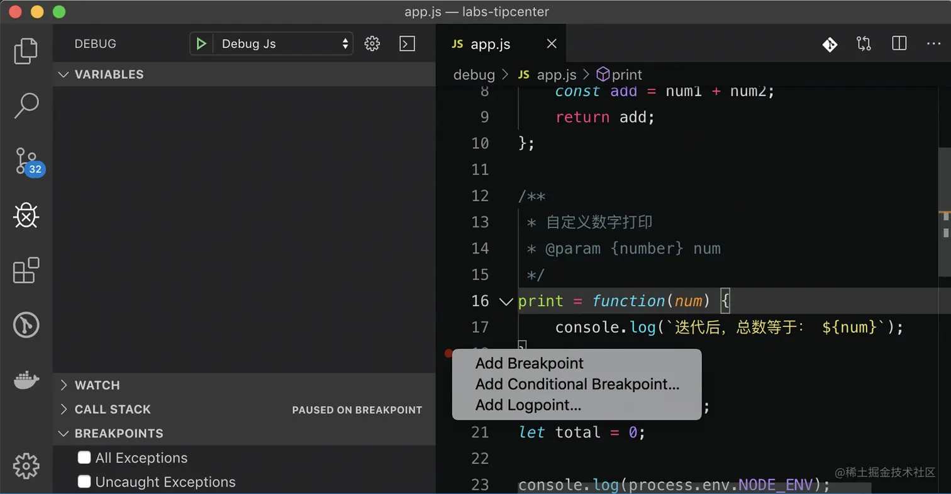Close the app.js editor tab
This screenshot has width=951, height=494.
pyautogui.click(x=552, y=44)
